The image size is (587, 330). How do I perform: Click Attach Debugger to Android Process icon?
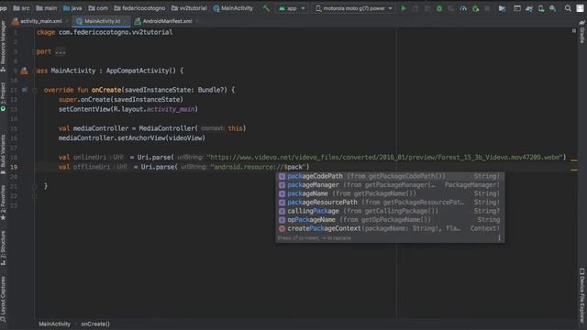click(x=475, y=8)
